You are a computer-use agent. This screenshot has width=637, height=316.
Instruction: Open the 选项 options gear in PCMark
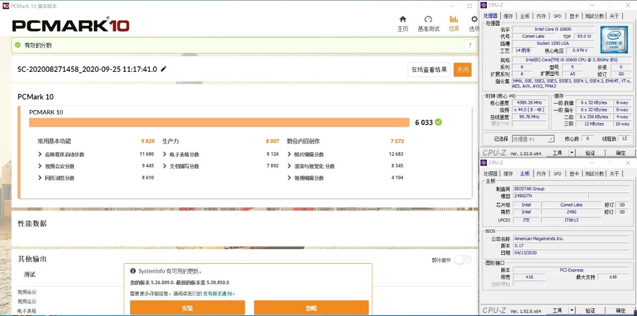pos(474,24)
